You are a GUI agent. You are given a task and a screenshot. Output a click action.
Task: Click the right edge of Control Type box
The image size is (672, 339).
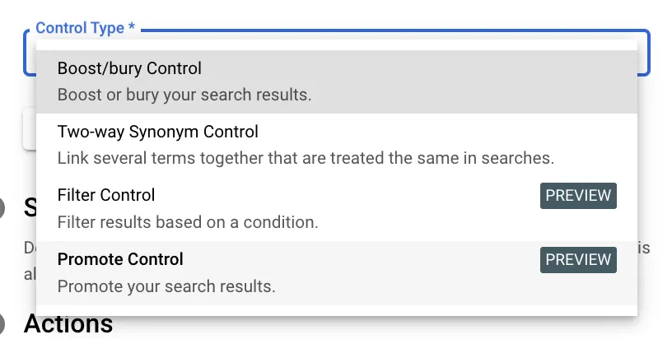pyautogui.click(x=646, y=54)
